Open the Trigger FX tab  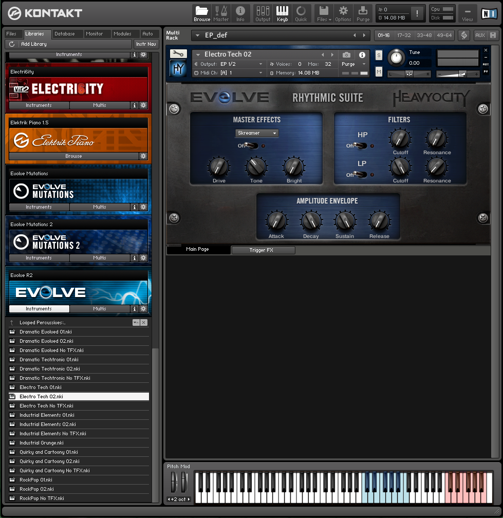click(263, 250)
